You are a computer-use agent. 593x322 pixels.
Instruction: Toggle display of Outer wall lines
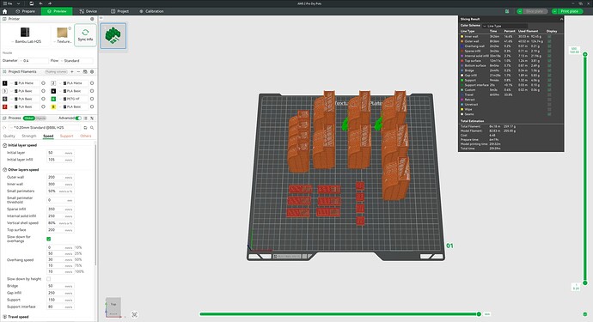pos(549,41)
